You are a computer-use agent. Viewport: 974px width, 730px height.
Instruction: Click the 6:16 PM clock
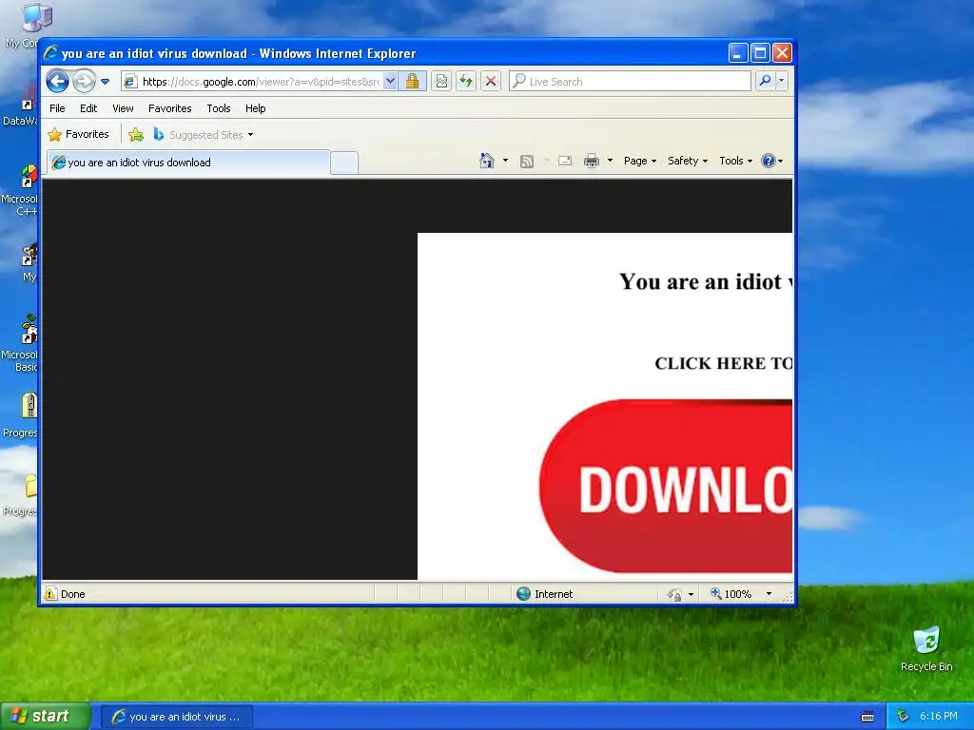click(x=939, y=717)
